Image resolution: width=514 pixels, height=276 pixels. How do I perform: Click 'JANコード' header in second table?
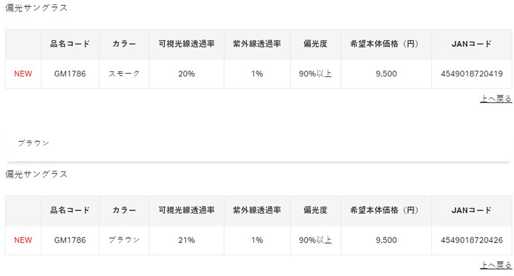click(472, 210)
